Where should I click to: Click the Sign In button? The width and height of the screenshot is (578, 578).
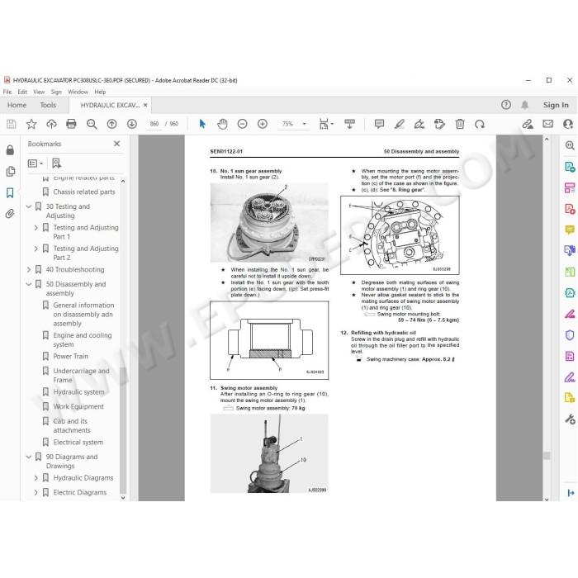coord(556,105)
